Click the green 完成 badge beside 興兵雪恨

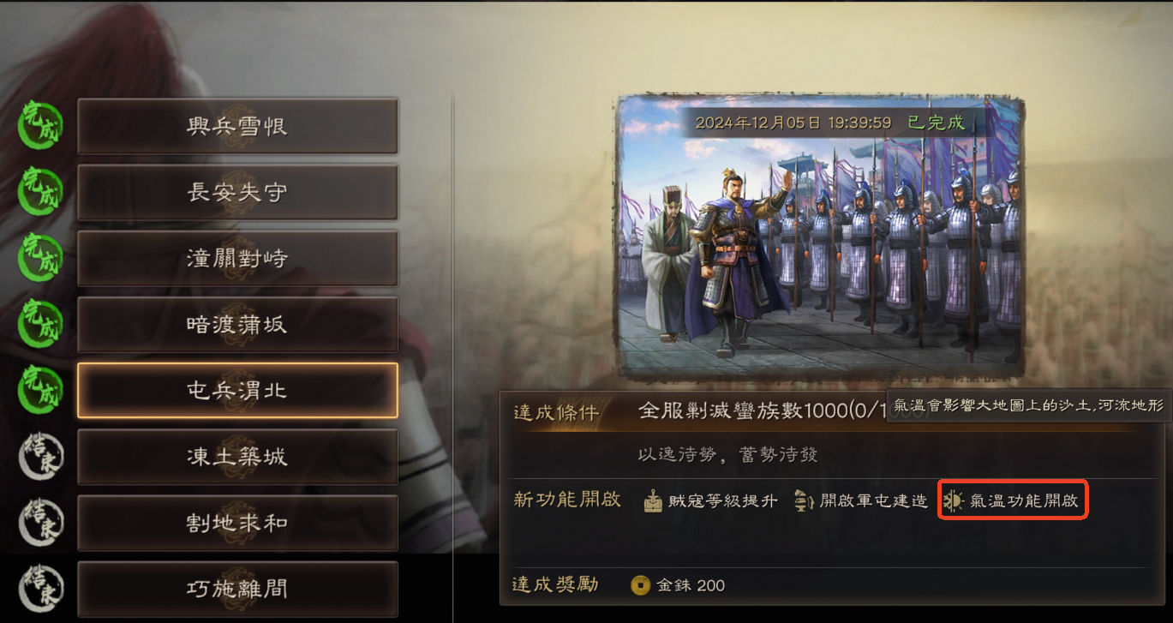pyautogui.click(x=40, y=125)
